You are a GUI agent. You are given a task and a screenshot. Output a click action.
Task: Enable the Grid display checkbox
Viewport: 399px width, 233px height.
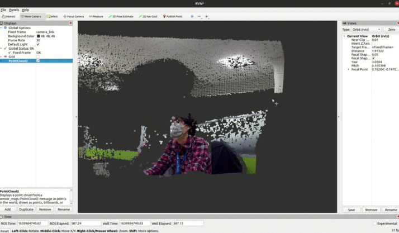click(38, 57)
